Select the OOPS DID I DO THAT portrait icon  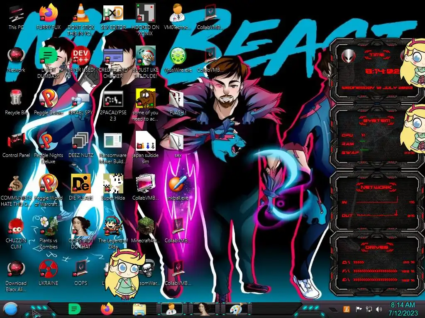[x=81, y=234]
